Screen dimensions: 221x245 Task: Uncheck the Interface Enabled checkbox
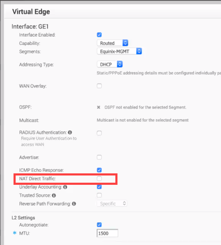pyautogui.click(x=99, y=35)
